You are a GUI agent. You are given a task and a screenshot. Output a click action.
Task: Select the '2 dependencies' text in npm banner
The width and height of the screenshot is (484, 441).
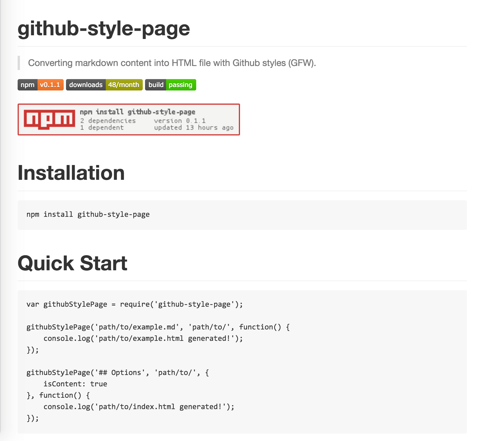(x=108, y=121)
